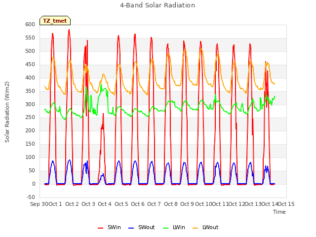Screen dimensions: 316x237
Task: Click the chart title '4-Band Solar Radiation'
Action: click(158, 5)
